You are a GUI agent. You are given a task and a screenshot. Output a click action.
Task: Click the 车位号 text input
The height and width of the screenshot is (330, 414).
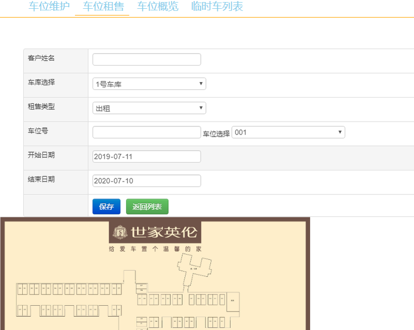pyautogui.click(x=146, y=132)
